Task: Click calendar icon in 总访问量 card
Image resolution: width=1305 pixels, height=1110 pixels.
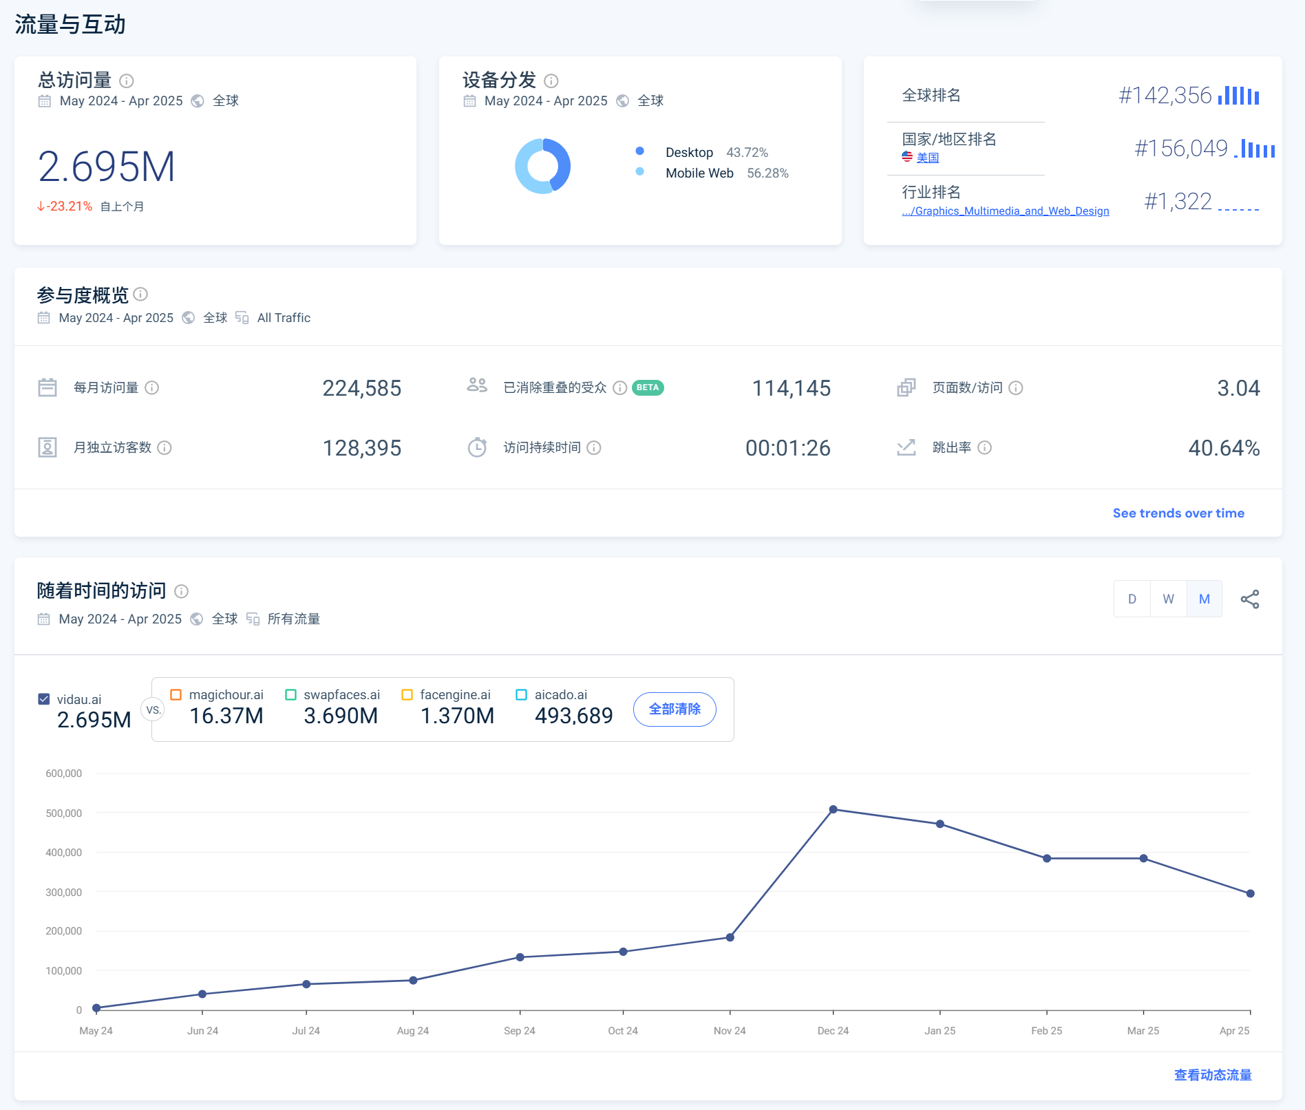Action: click(45, 101)
